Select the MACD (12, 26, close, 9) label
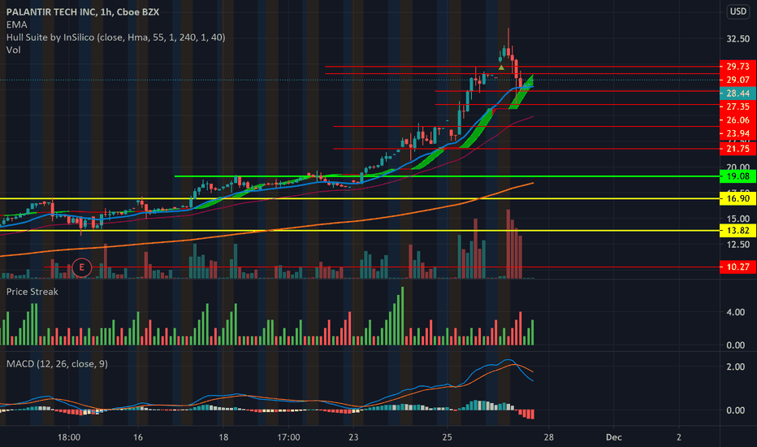This screenshot has width=757, height=447. click(x=57, y=363)
